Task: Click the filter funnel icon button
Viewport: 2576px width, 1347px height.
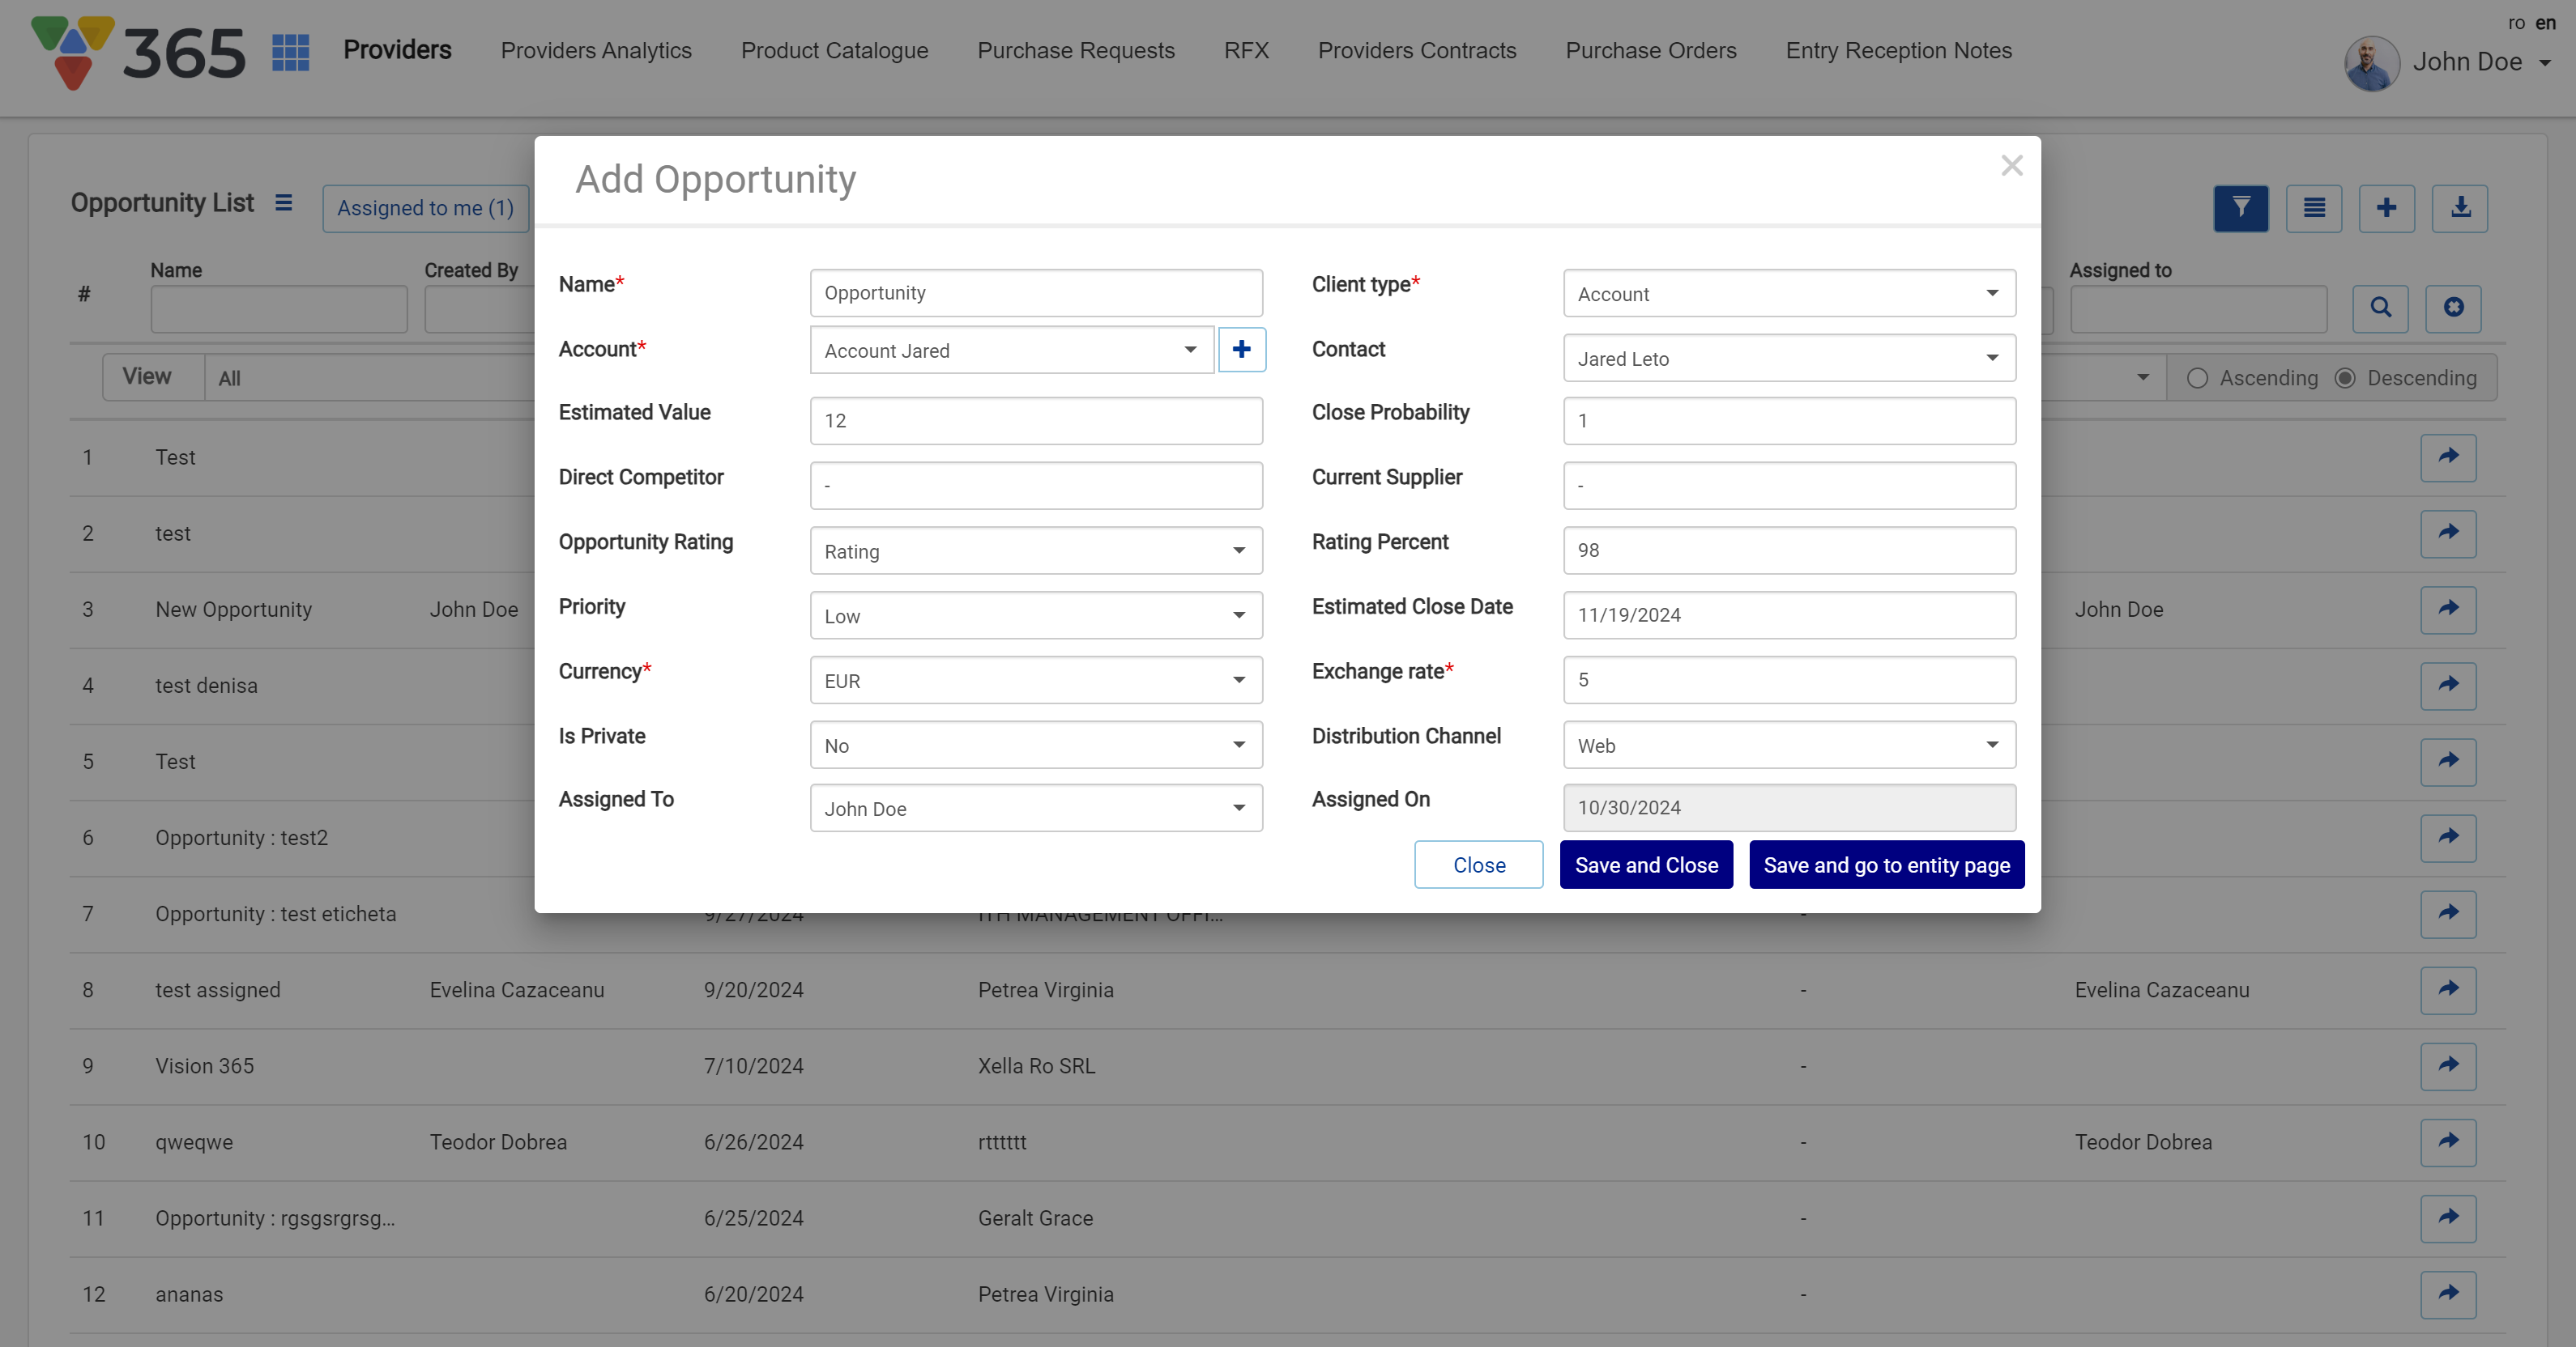Action: [x=2240, y=208]
